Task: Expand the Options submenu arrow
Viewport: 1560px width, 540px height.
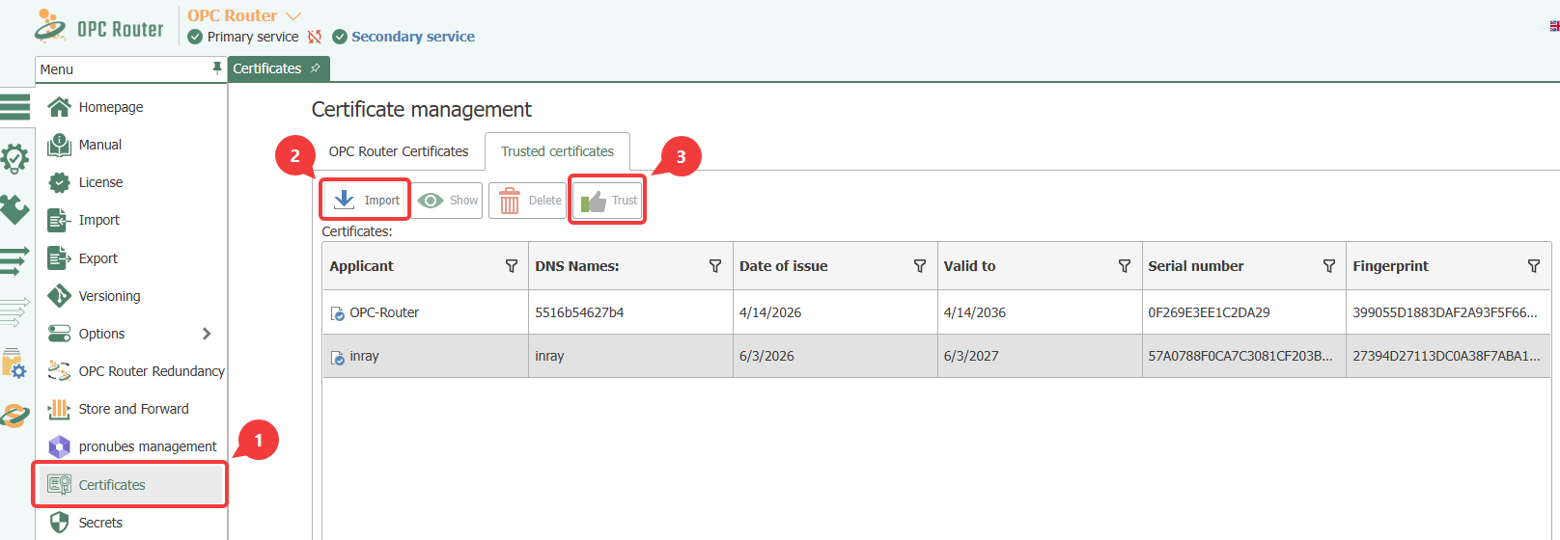Action: (207, 334)
